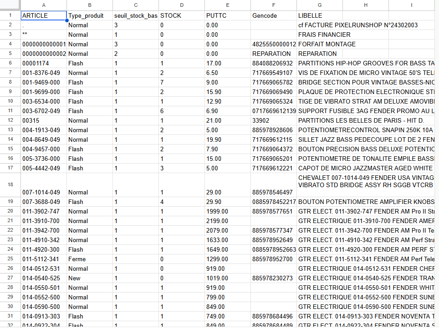Click the Type_produit header cell

[x=90, y=15]
